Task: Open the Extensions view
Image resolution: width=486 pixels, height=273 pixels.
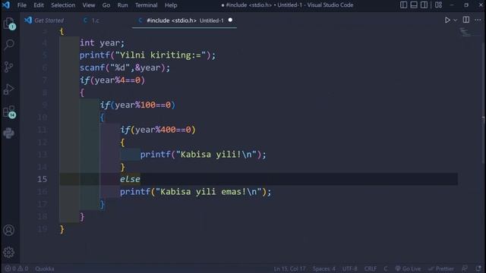Action: tap(9, 111)
